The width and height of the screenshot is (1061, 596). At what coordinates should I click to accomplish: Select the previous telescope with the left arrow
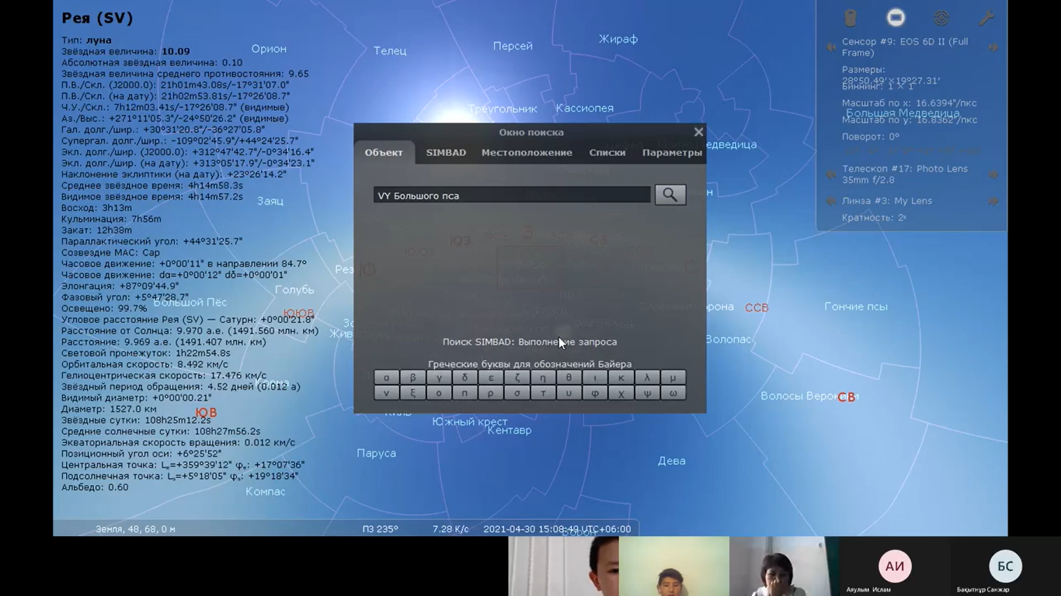click(831, 175)
